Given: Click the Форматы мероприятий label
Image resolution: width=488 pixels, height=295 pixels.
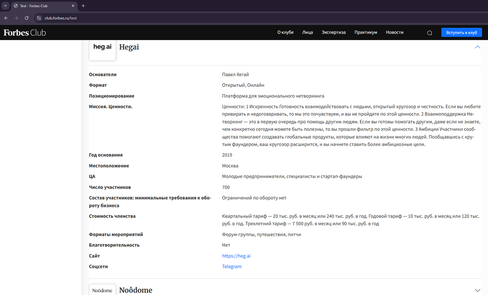Looking at the screenshot, I should coord(116,234).
